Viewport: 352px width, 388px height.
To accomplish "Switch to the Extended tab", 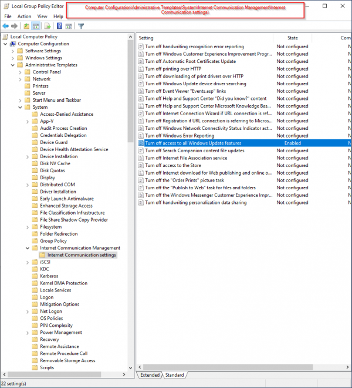I will pyautogui.click(x=150, y=374).
